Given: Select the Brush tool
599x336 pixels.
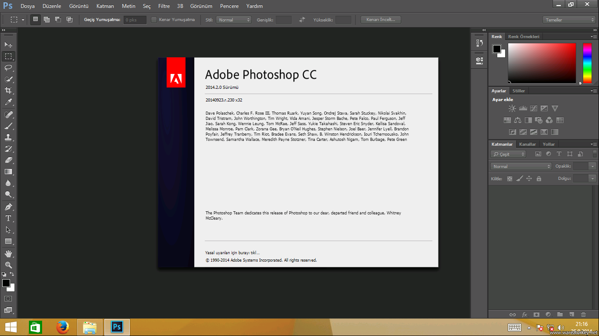Looking at the screenshot, I should [x=8, y=126].
